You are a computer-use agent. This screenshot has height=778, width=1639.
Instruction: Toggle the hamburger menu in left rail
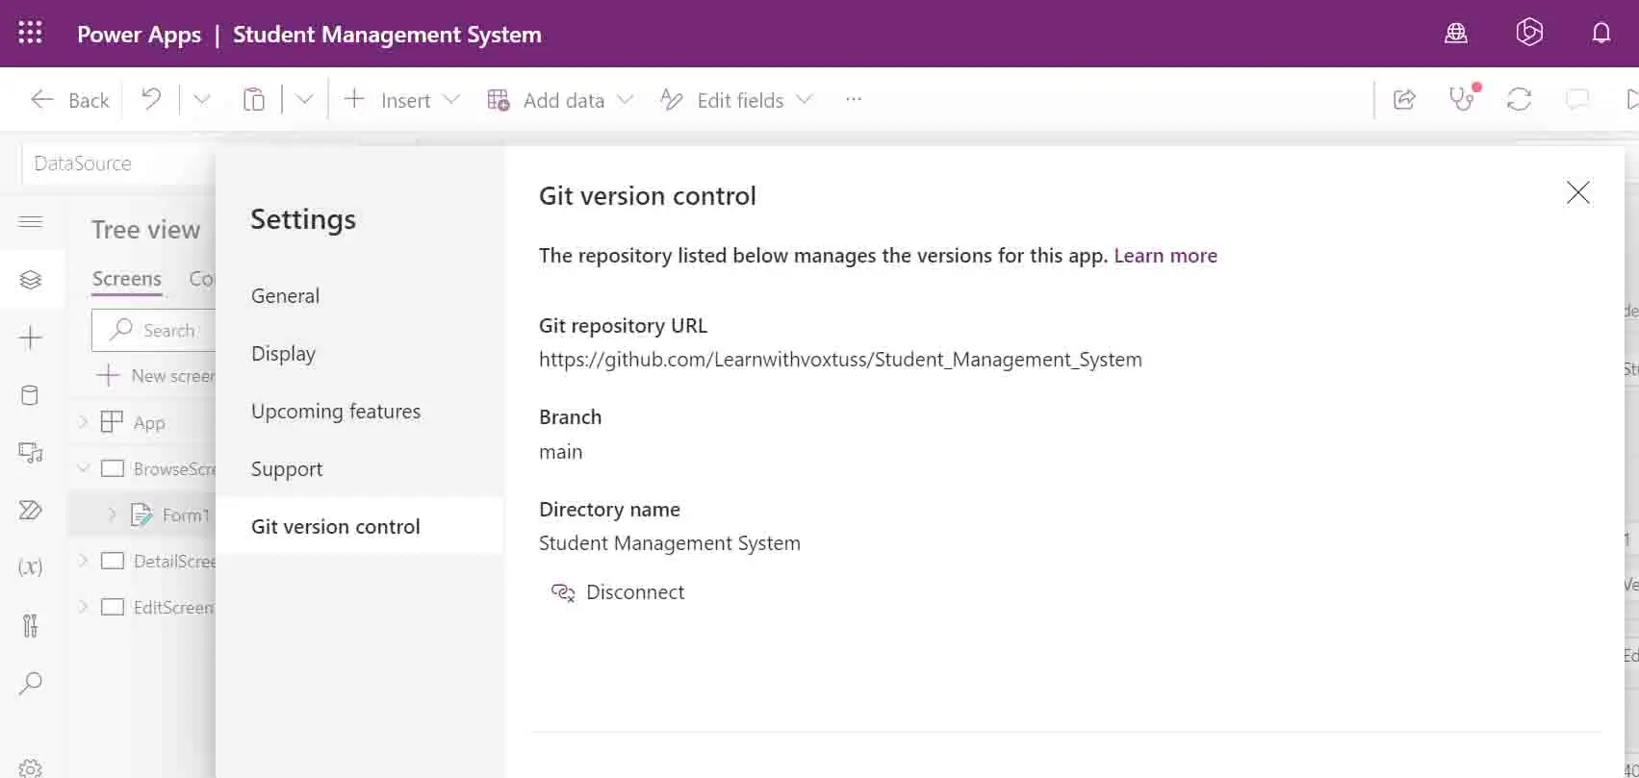pyautogui.click(x=31, y=222)
